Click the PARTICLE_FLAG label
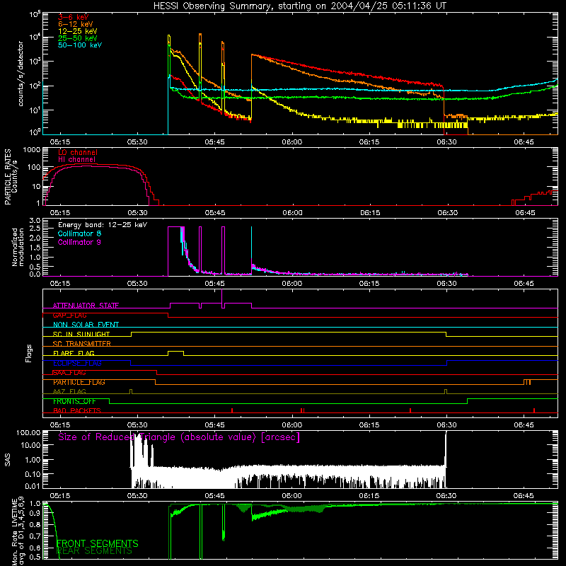Image resolution: width=566 pixels, height=566 pixels. point(79,382)
